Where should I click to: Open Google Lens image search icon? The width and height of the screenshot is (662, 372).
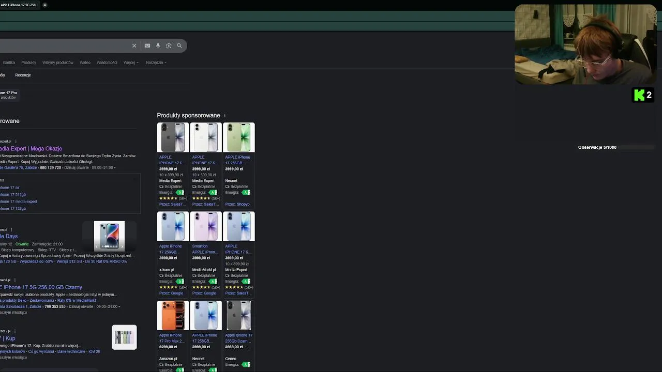point(169,45)
